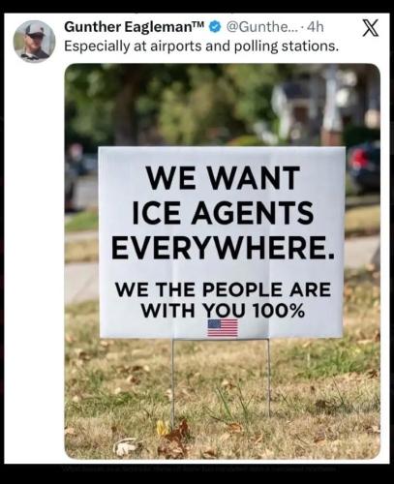This screenshot has height=484, width=394.
Task: Click the 'EVERYWHERE.' text on the sign
Action: click(223, 248)
